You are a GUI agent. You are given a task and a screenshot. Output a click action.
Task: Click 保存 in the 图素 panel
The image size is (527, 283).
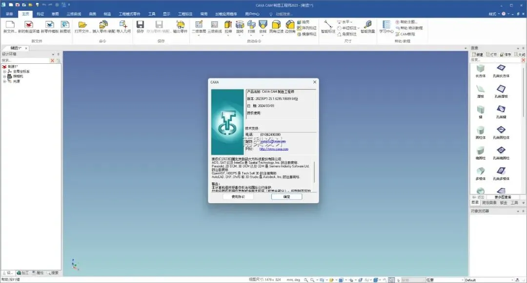[506, 55]
